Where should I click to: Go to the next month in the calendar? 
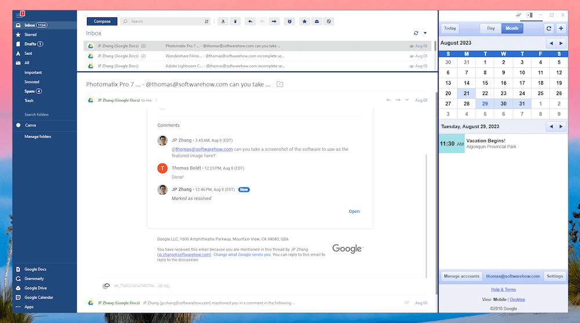click(561, 43)
